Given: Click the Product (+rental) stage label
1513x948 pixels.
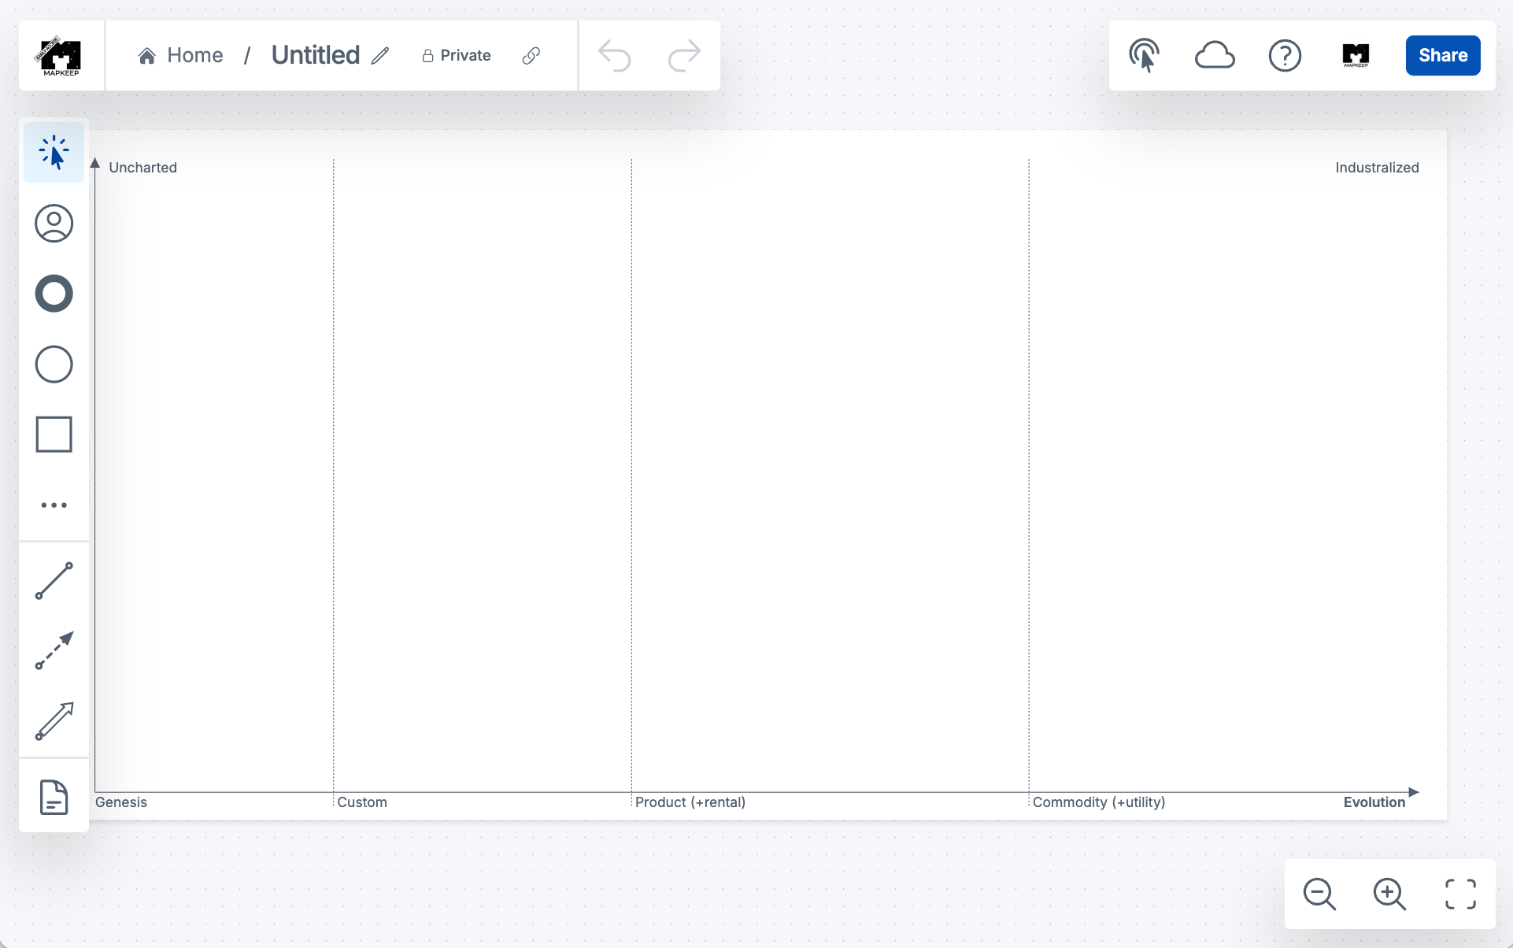Looking at the screenshot, I should pos(690,802).
